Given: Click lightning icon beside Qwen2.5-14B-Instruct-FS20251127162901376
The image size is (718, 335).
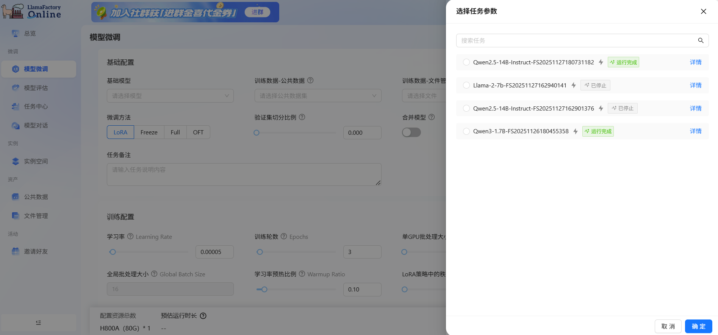Looking at the screenshot, I should point(601,108).
